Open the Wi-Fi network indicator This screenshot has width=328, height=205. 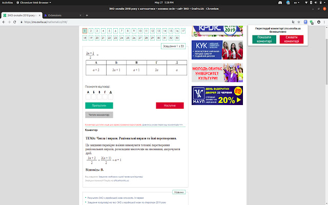point(306,3)
